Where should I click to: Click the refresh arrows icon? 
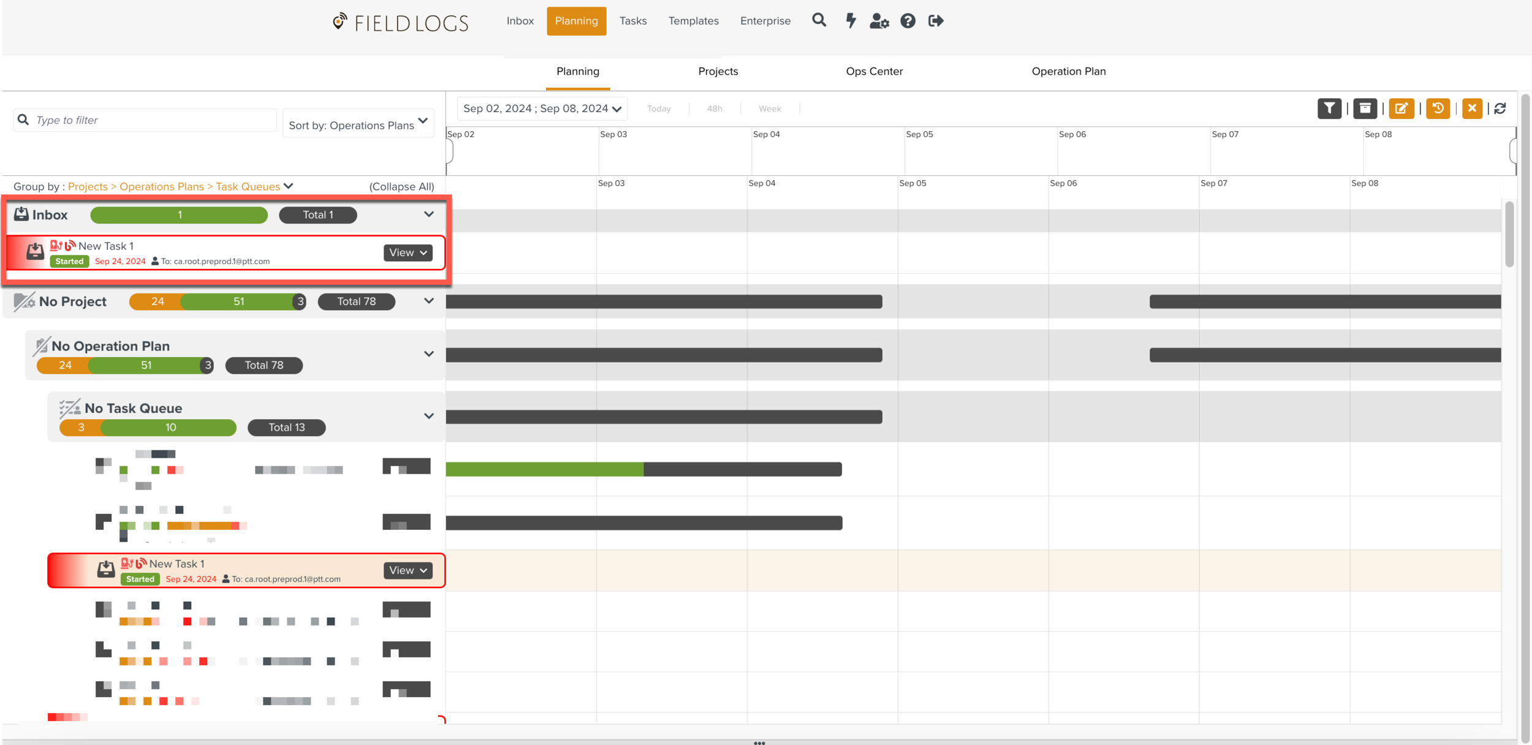pos(1500,108)
